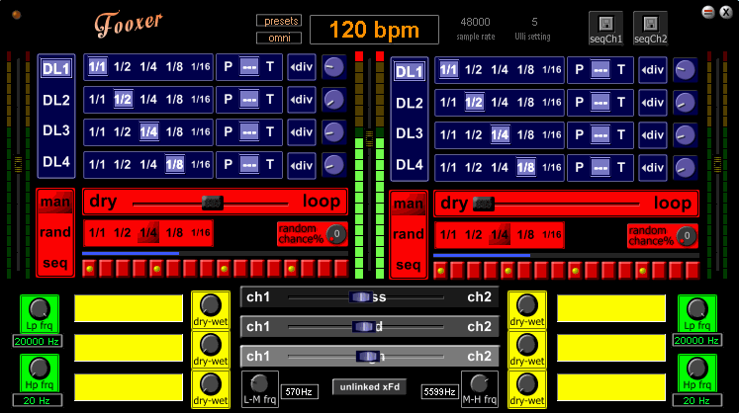739x413 pixels.
Task: Click right bottom dry-wet knob
Action: pos(527,384)
